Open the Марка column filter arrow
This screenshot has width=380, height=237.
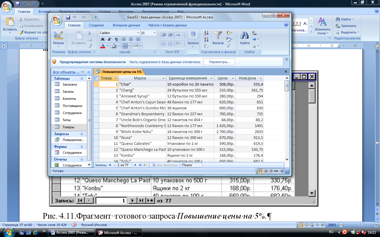(x=163, y=78)
